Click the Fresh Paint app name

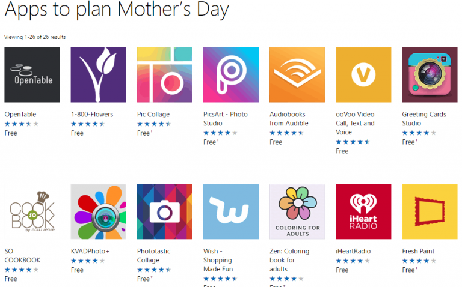418,251
